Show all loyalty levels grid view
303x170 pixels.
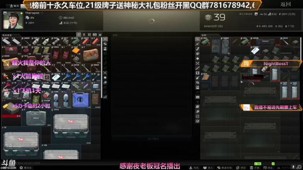pos(78,34)
